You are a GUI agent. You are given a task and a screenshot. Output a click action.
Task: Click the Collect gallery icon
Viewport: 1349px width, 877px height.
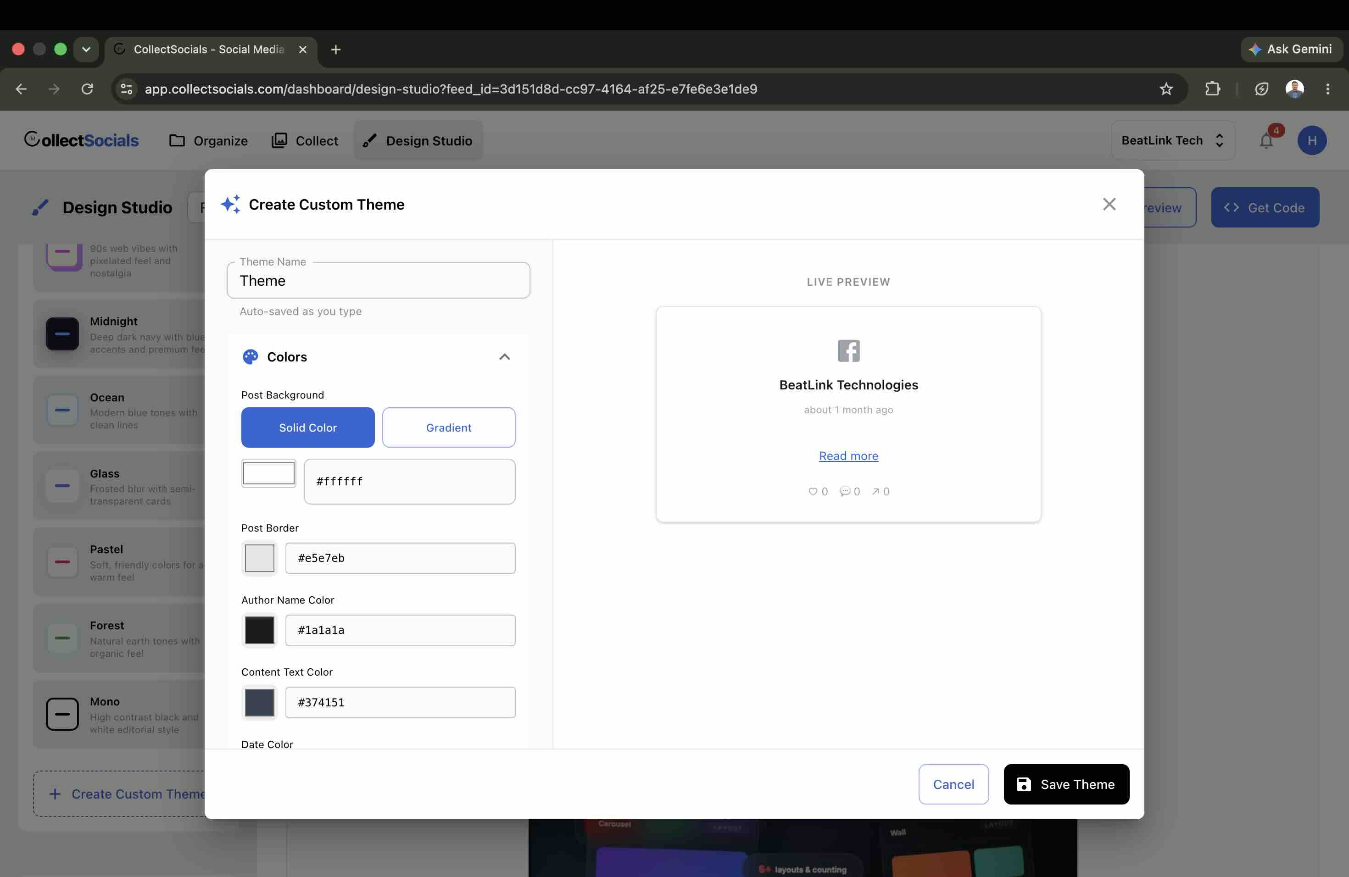coord(279,140)
